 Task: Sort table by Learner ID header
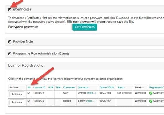point(39,87)
